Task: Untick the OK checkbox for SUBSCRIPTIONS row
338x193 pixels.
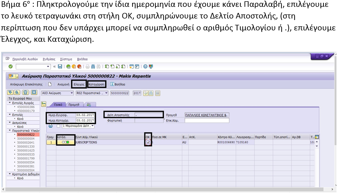Action: click(x=148, y=142)
